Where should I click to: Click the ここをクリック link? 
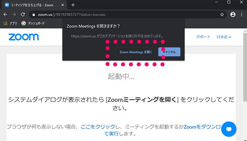tap(98, 126)
